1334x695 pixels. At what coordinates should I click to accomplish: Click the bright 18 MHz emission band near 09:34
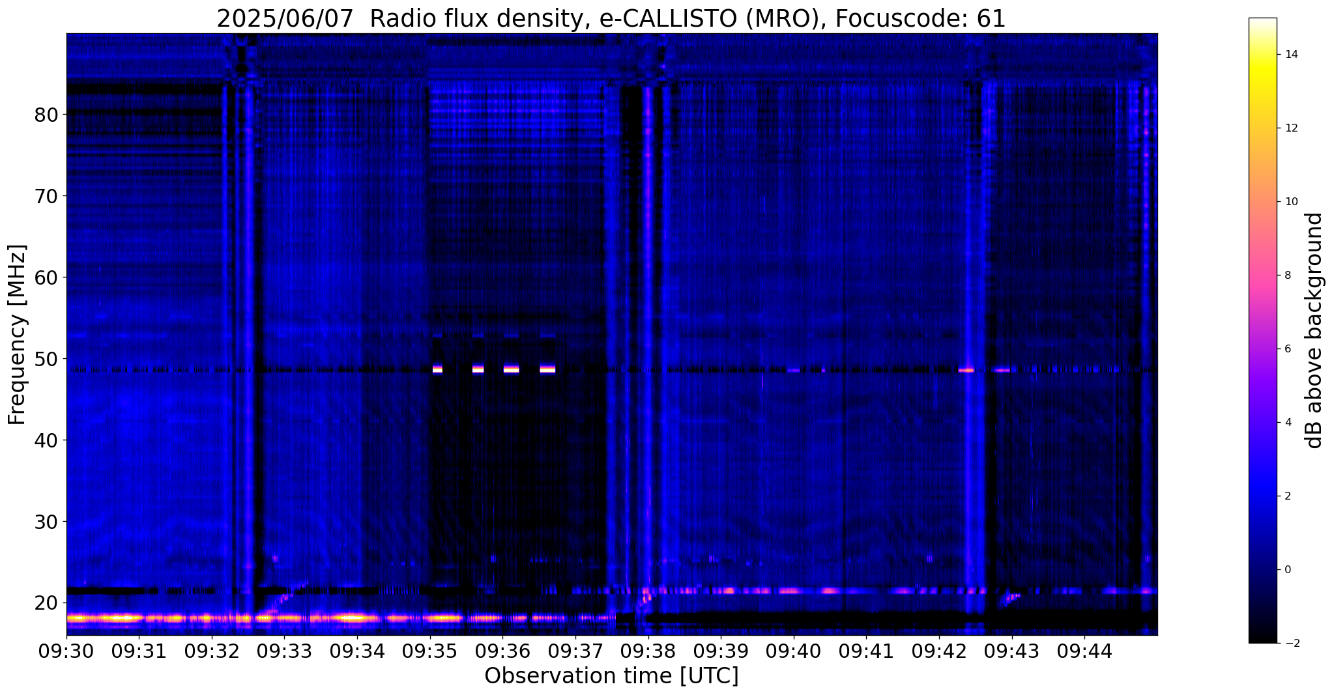click(x=353, y=617)
